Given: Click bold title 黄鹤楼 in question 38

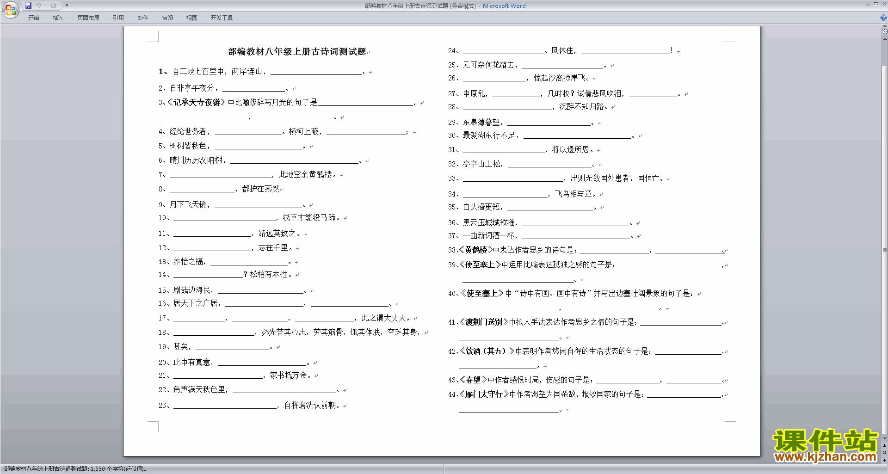Looking at the screenshot, I should 476,250.
